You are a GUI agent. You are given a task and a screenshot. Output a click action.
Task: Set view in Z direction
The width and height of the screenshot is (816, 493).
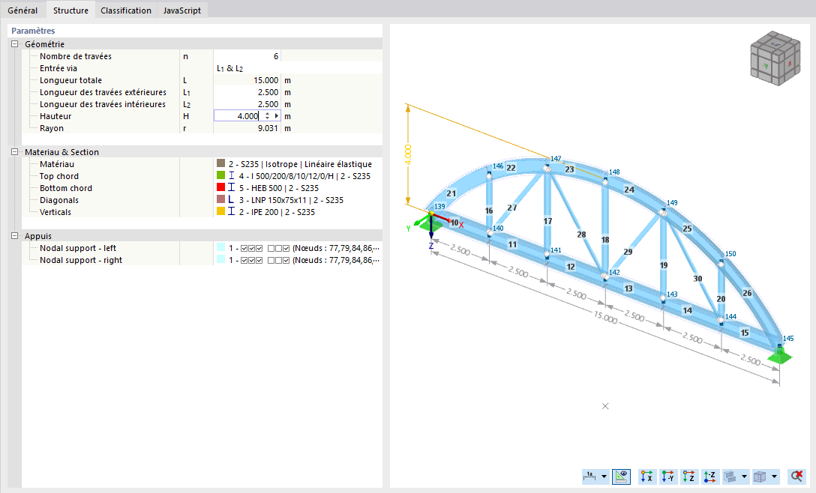688,476
